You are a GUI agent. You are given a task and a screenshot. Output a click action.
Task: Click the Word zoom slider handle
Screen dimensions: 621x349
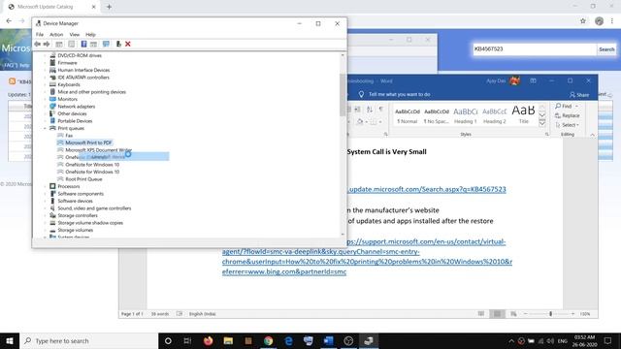tap(550, 314)
